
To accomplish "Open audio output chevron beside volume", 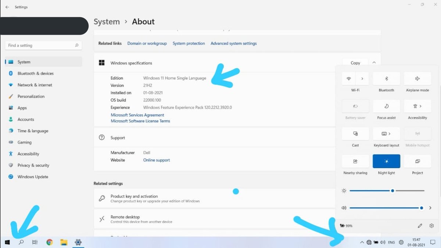I will click(430, 208).
